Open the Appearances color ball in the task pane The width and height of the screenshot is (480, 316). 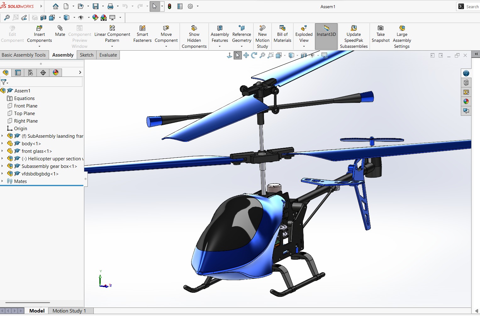click(466, 102)
